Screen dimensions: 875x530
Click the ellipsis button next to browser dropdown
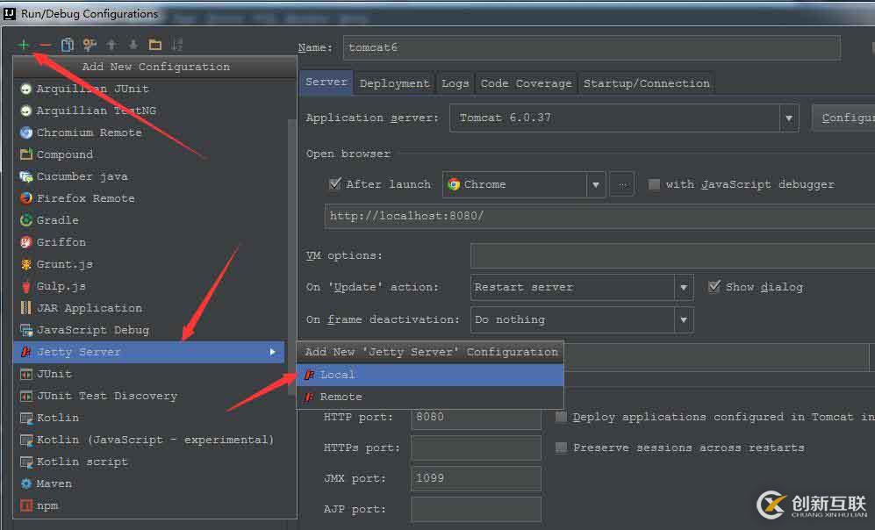[x=622, y=184]
